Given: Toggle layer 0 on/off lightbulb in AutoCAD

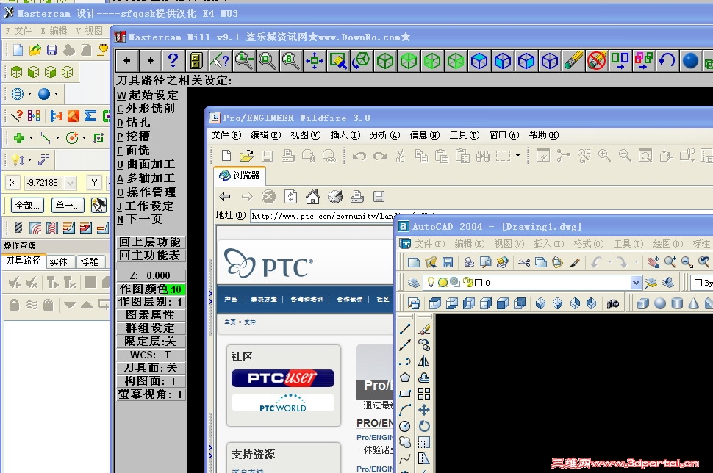Looking at the screenshot, I should tap(431, 282).
